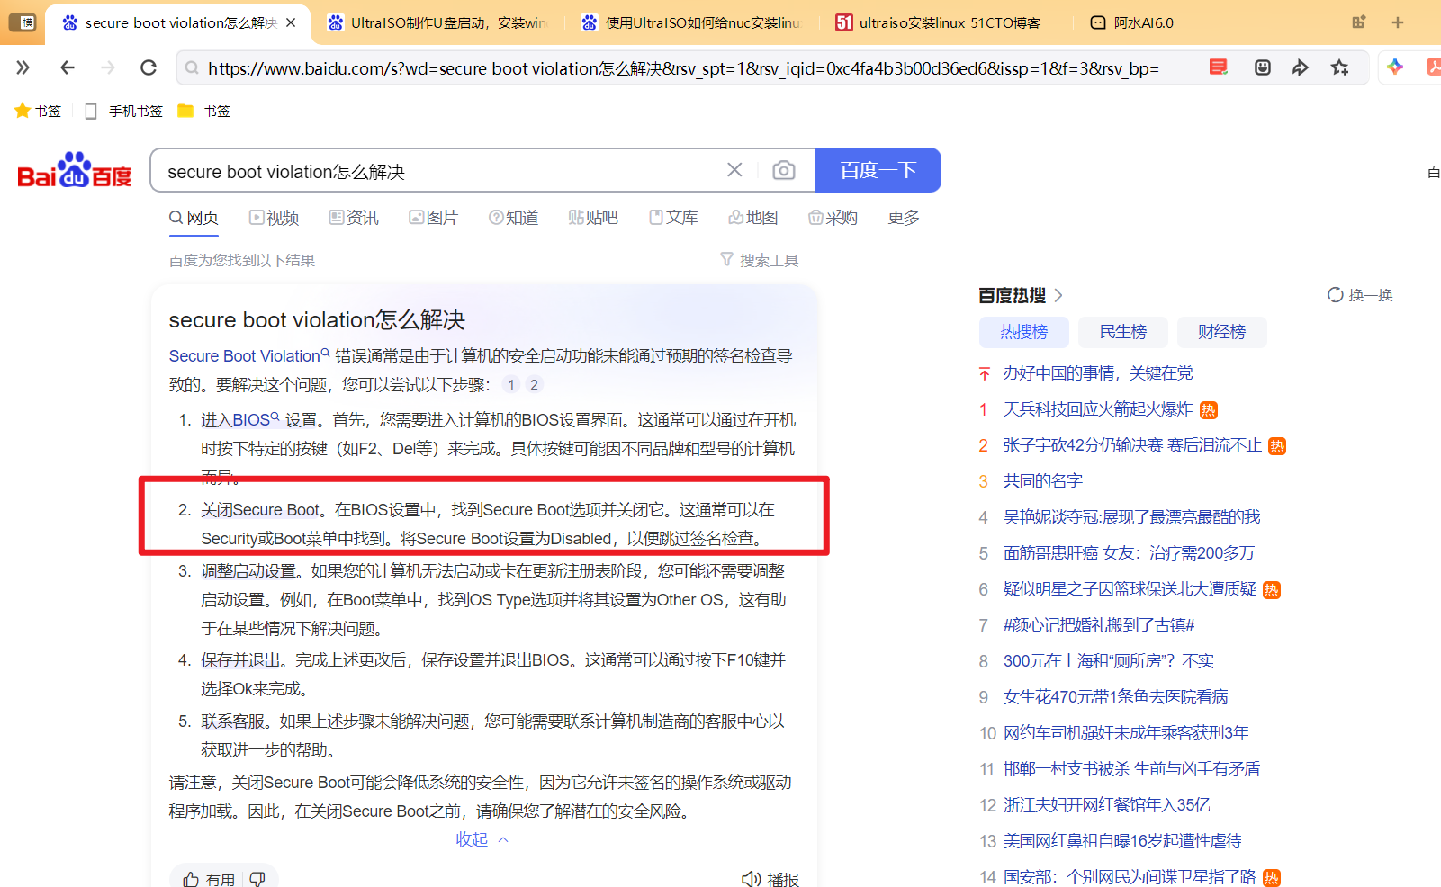
Task: Click the square face icon in the address bar
Action: (1263, 67)
